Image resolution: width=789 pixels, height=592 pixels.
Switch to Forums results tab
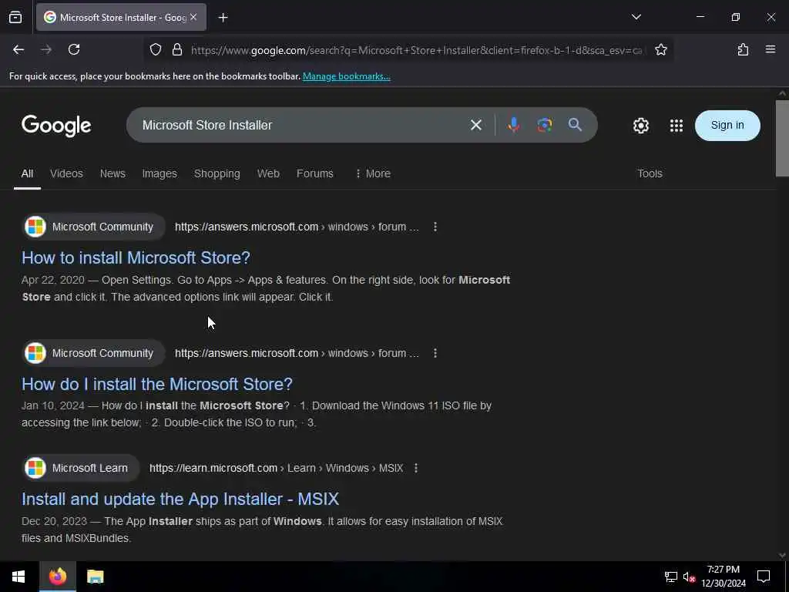coord(315,173)
